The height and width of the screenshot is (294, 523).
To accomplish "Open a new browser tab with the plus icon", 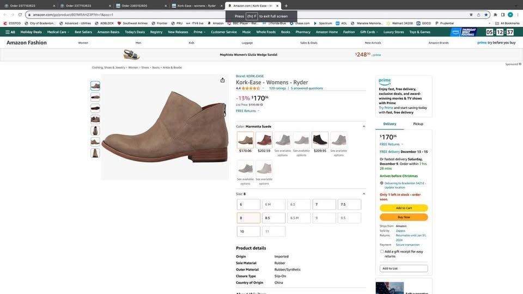I will pos(286,5).
